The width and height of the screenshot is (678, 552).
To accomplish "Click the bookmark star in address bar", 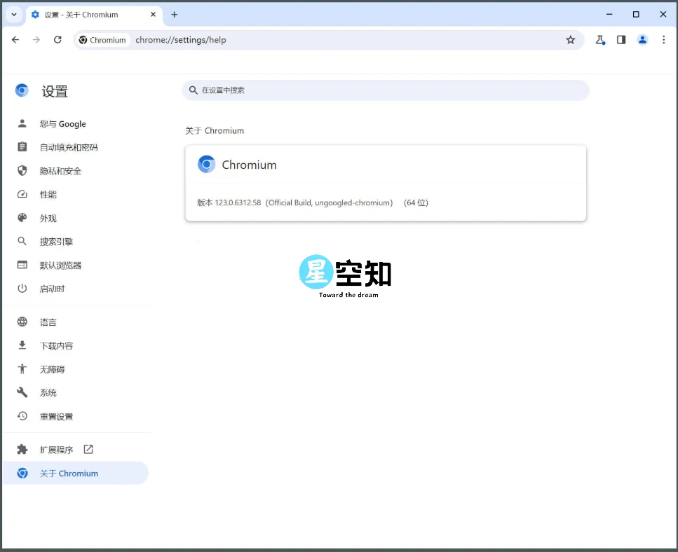I will tap(571, 40).
